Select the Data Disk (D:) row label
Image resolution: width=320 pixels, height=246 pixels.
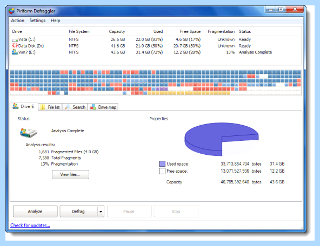[31, 46]
